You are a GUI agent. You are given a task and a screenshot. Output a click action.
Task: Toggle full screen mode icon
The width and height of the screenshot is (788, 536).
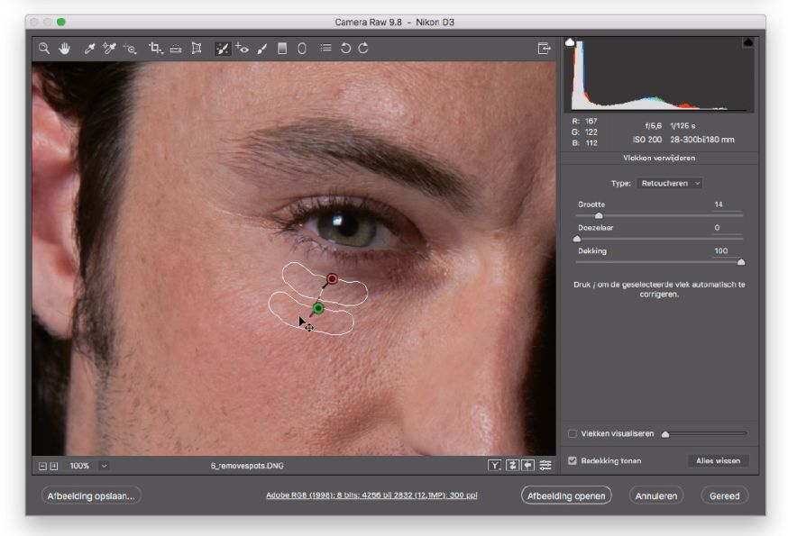pos(544,49)
